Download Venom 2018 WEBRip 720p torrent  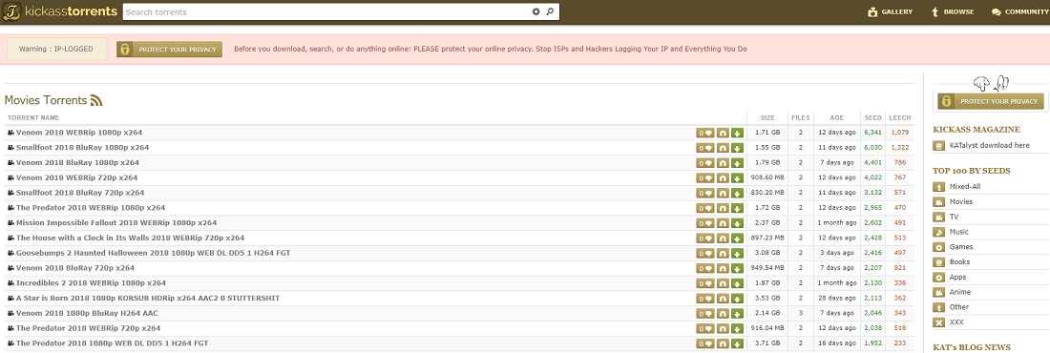tap(737, 177)
